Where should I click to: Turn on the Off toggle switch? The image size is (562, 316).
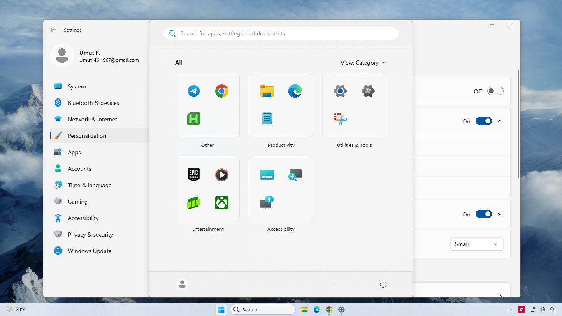click(x=495, y=91)
